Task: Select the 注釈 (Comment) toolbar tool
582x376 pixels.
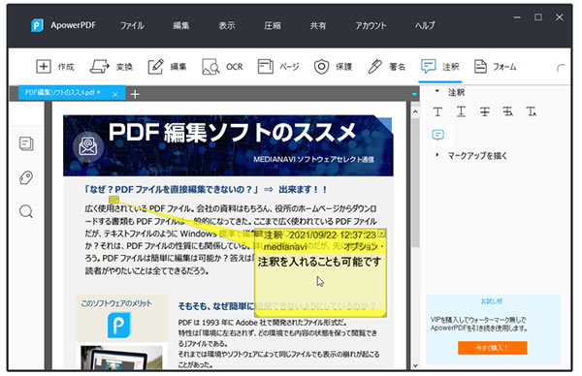Action: click(440, 67)
